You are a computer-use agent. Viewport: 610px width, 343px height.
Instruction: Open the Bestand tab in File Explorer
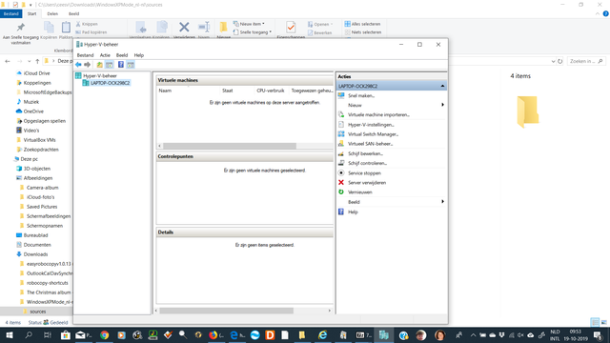tap(11, 13)
